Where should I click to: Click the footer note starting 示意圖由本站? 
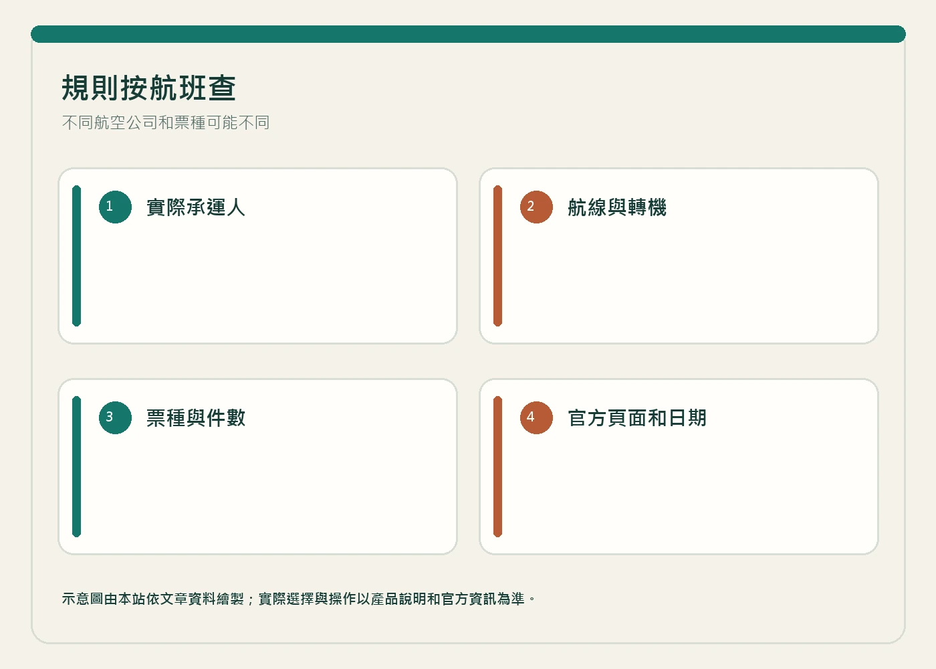click(299, 599)
